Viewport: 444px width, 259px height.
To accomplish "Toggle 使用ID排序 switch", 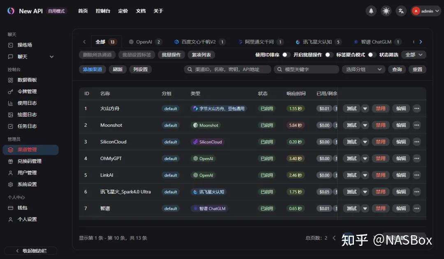I will pos(286,55).
